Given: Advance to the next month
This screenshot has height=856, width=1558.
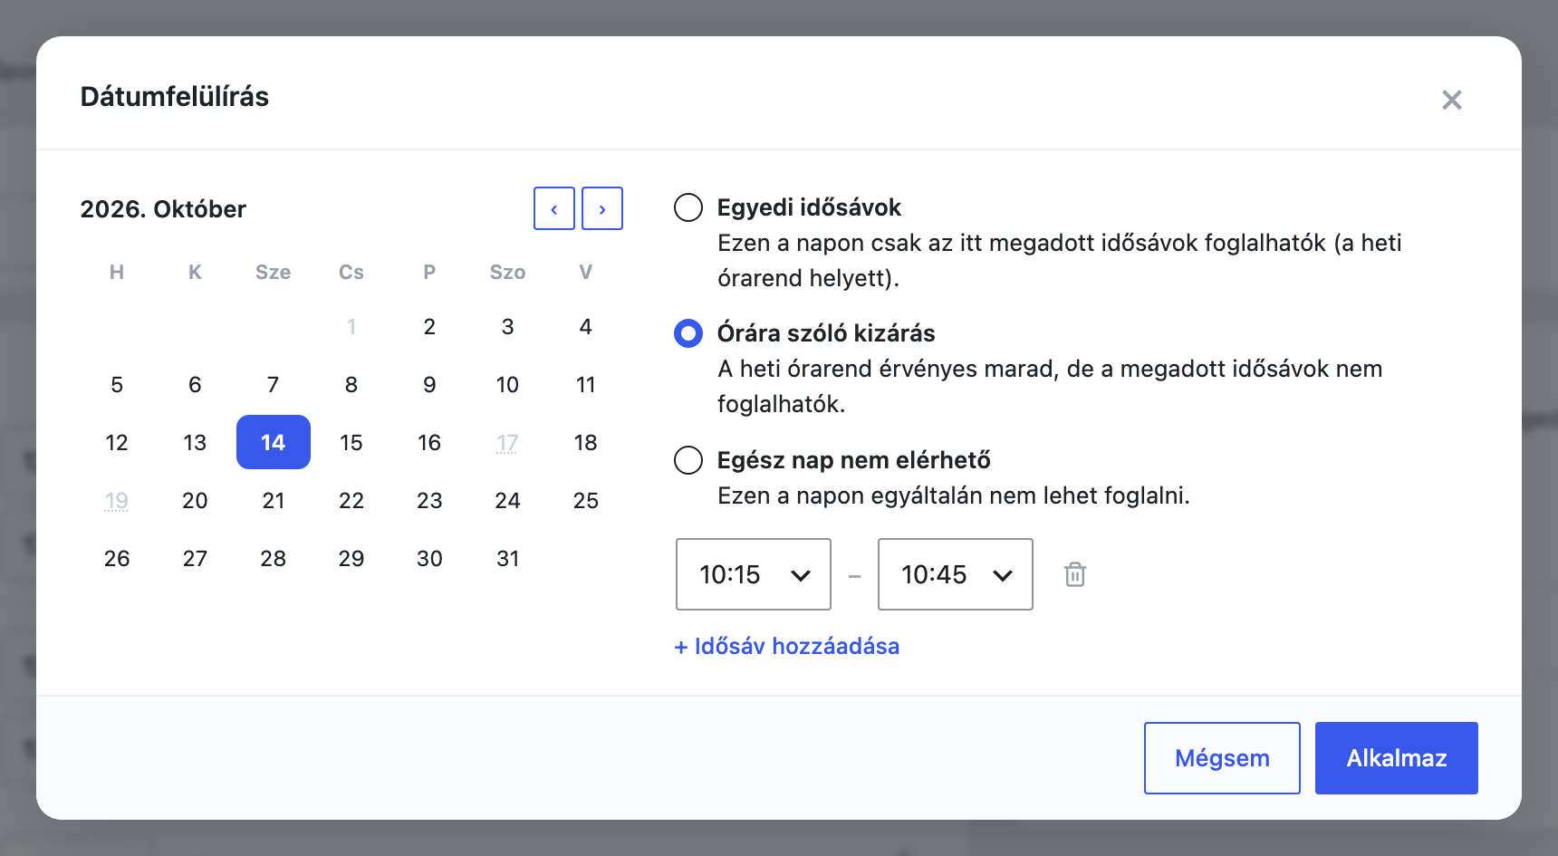Looking at the screenshot, I should coord(602,208).
